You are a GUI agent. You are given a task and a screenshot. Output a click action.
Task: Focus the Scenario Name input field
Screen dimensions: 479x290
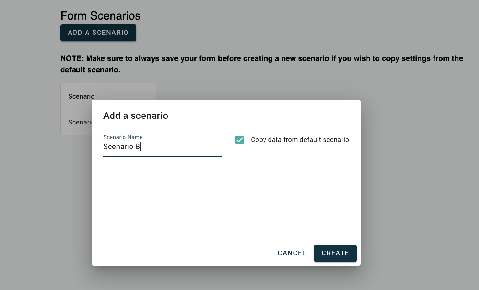163,147
